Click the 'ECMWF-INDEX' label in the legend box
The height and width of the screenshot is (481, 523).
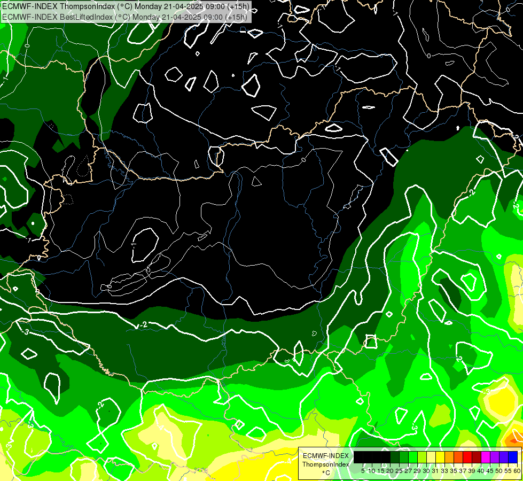tap(326, 456)
